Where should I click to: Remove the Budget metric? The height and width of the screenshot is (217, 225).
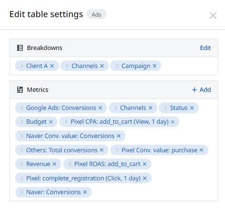point(51,122)
